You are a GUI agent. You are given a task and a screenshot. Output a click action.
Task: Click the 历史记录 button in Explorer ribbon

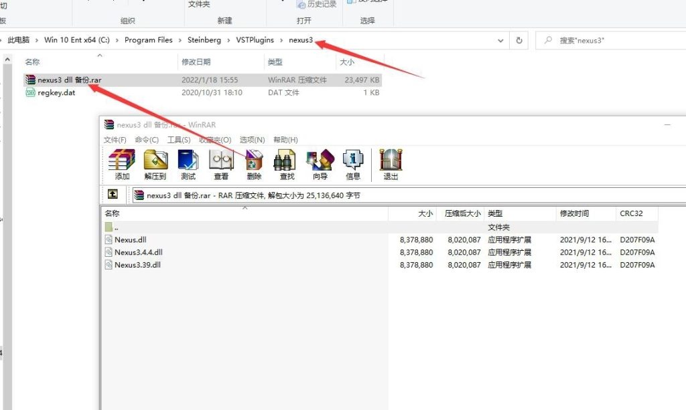(x=317, y=5)
